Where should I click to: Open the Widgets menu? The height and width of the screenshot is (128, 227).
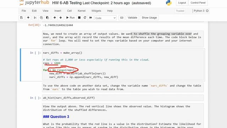[x=96, y=11]
